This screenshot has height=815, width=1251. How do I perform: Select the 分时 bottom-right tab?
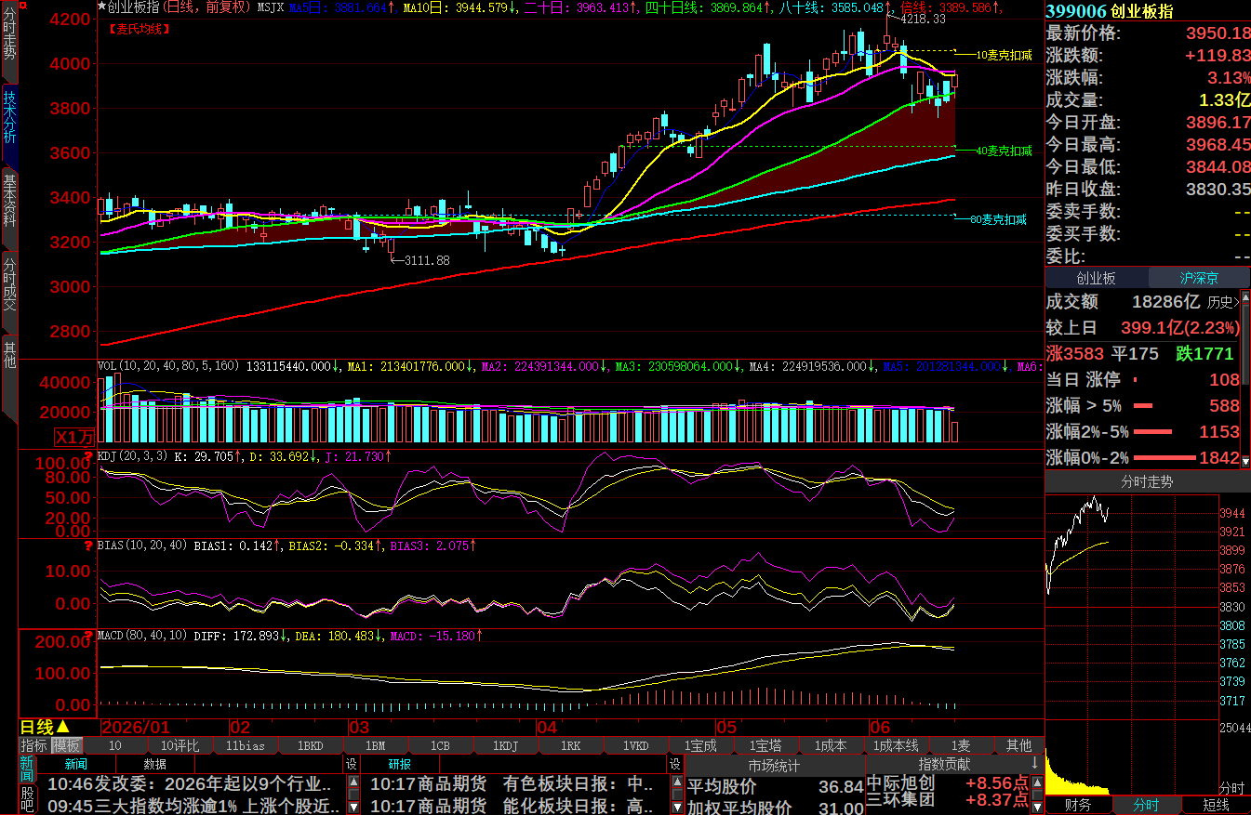pyautogui.click(x=1147, y=805)
